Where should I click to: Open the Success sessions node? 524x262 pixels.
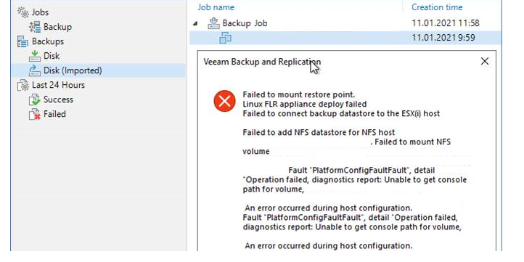(58, 99)
